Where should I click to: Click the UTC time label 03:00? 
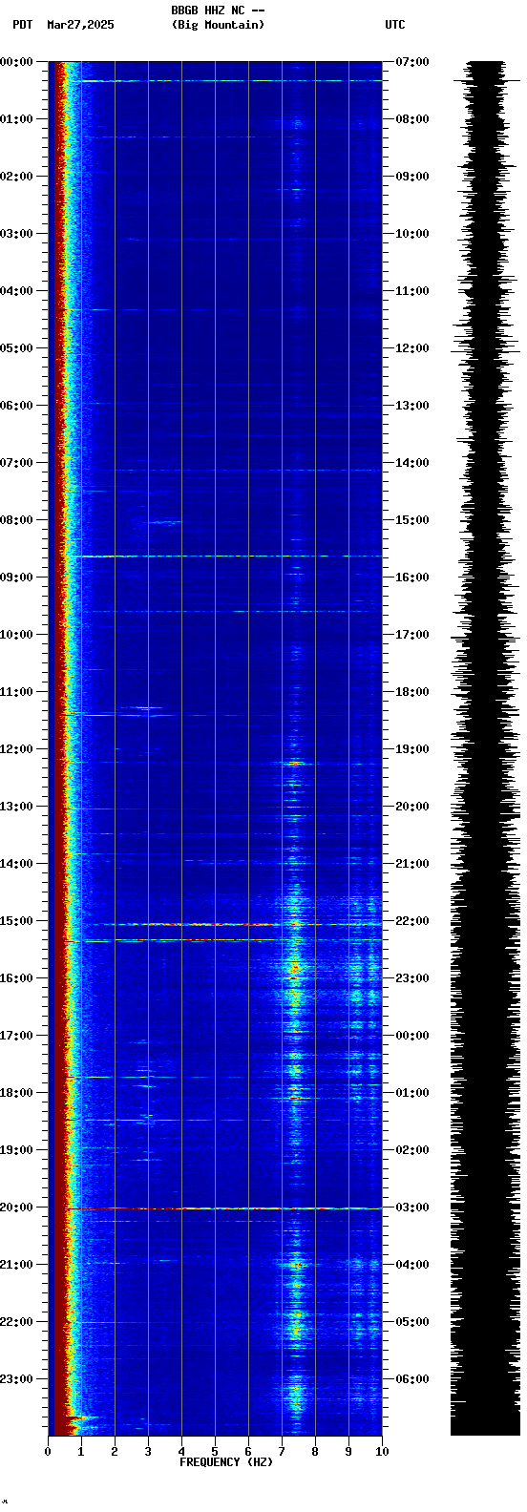[412, 1207]
